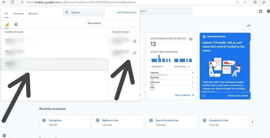Select the Tag Manager diamond icon
Viewport: 270px width, 138px height.
16,24
